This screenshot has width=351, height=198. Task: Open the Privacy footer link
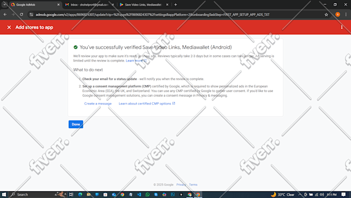[x=181, y=185]
